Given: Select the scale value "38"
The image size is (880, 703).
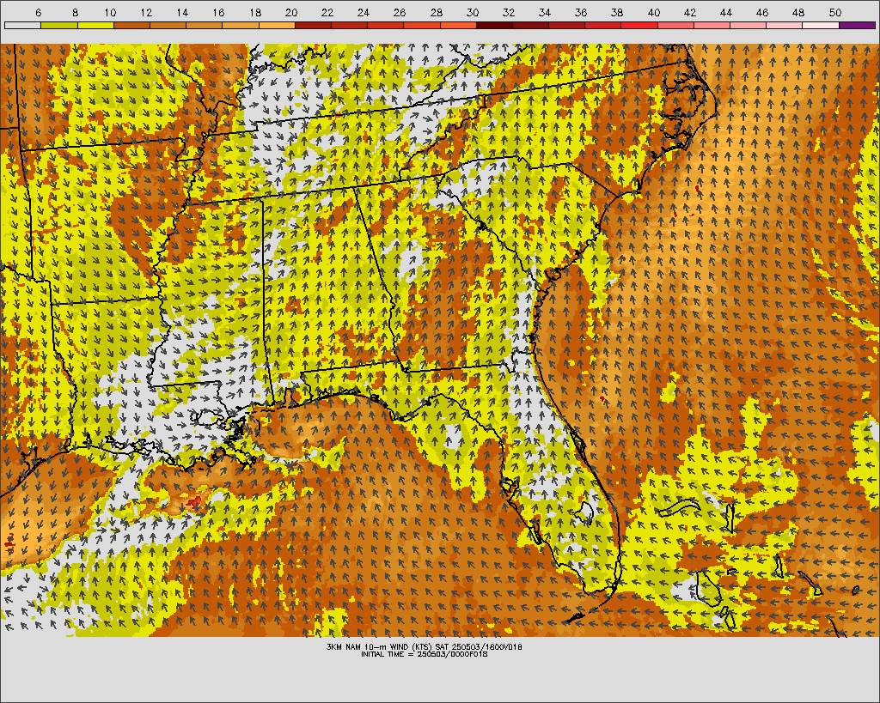Looking at the screenshot, I should 617,13.
